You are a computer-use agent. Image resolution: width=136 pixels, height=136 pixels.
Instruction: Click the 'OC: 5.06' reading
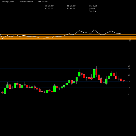[93, 6]
